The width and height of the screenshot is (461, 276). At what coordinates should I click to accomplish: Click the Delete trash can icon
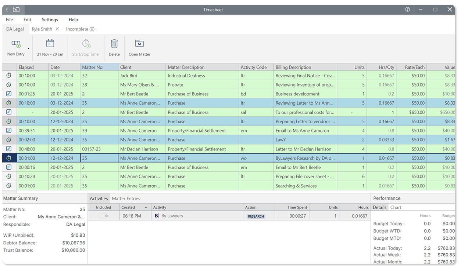(114, 44)
